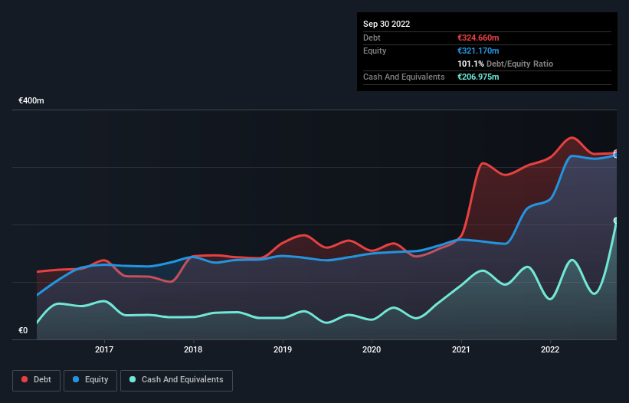Click the blue Equity legend dot
The height and width of the screenshot is (403, 629).
[76, 379]
